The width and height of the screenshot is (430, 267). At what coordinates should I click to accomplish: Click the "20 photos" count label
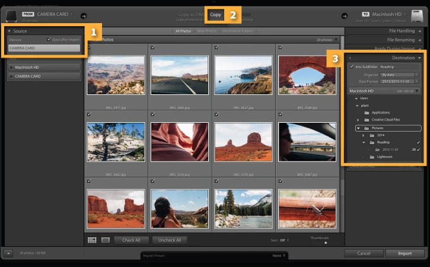(324, 40)
